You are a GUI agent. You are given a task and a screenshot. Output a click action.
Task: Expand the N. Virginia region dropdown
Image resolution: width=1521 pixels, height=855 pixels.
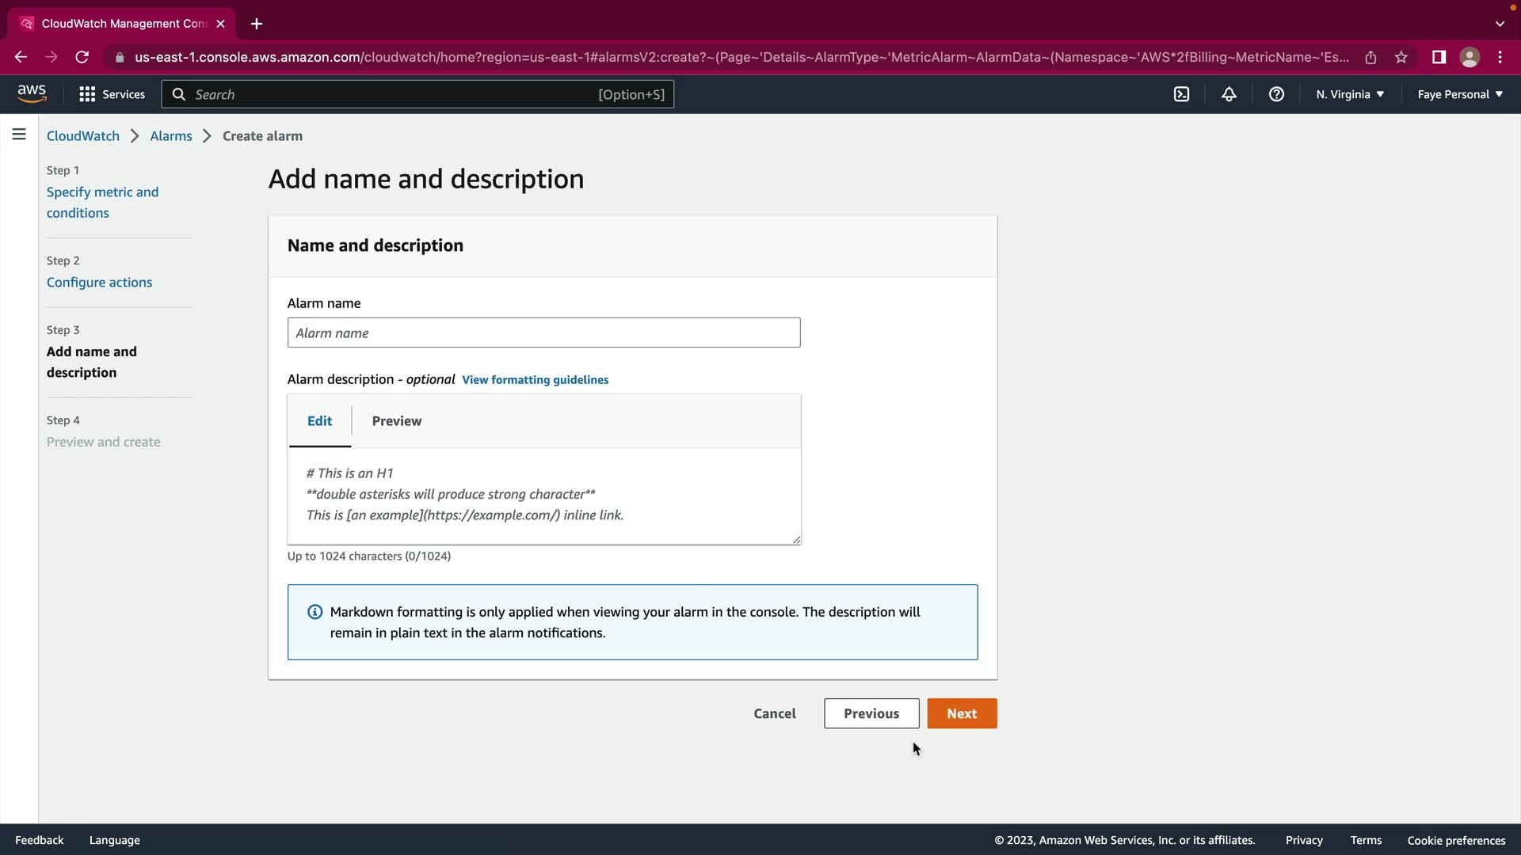[1350, 94]
